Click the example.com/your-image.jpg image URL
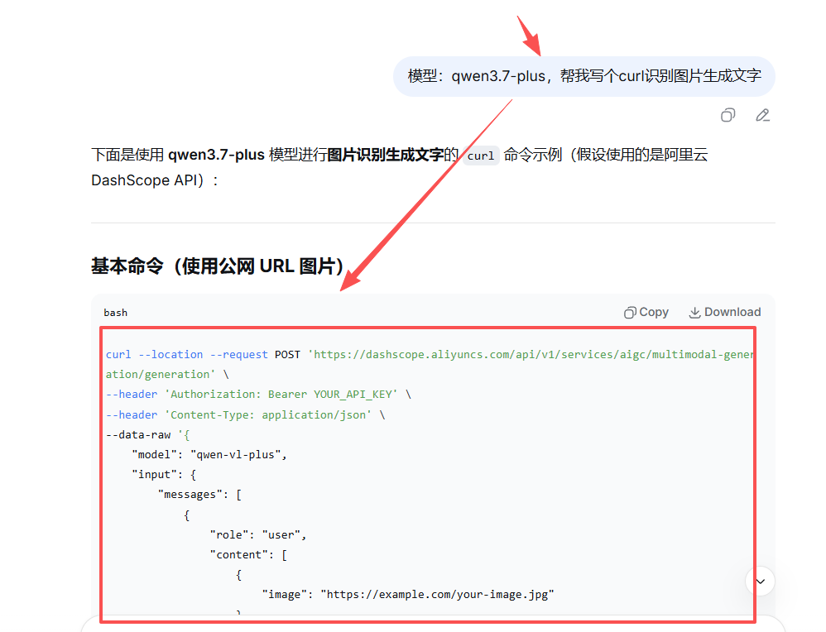The image size is (826, 632). [x=437, y=595]
